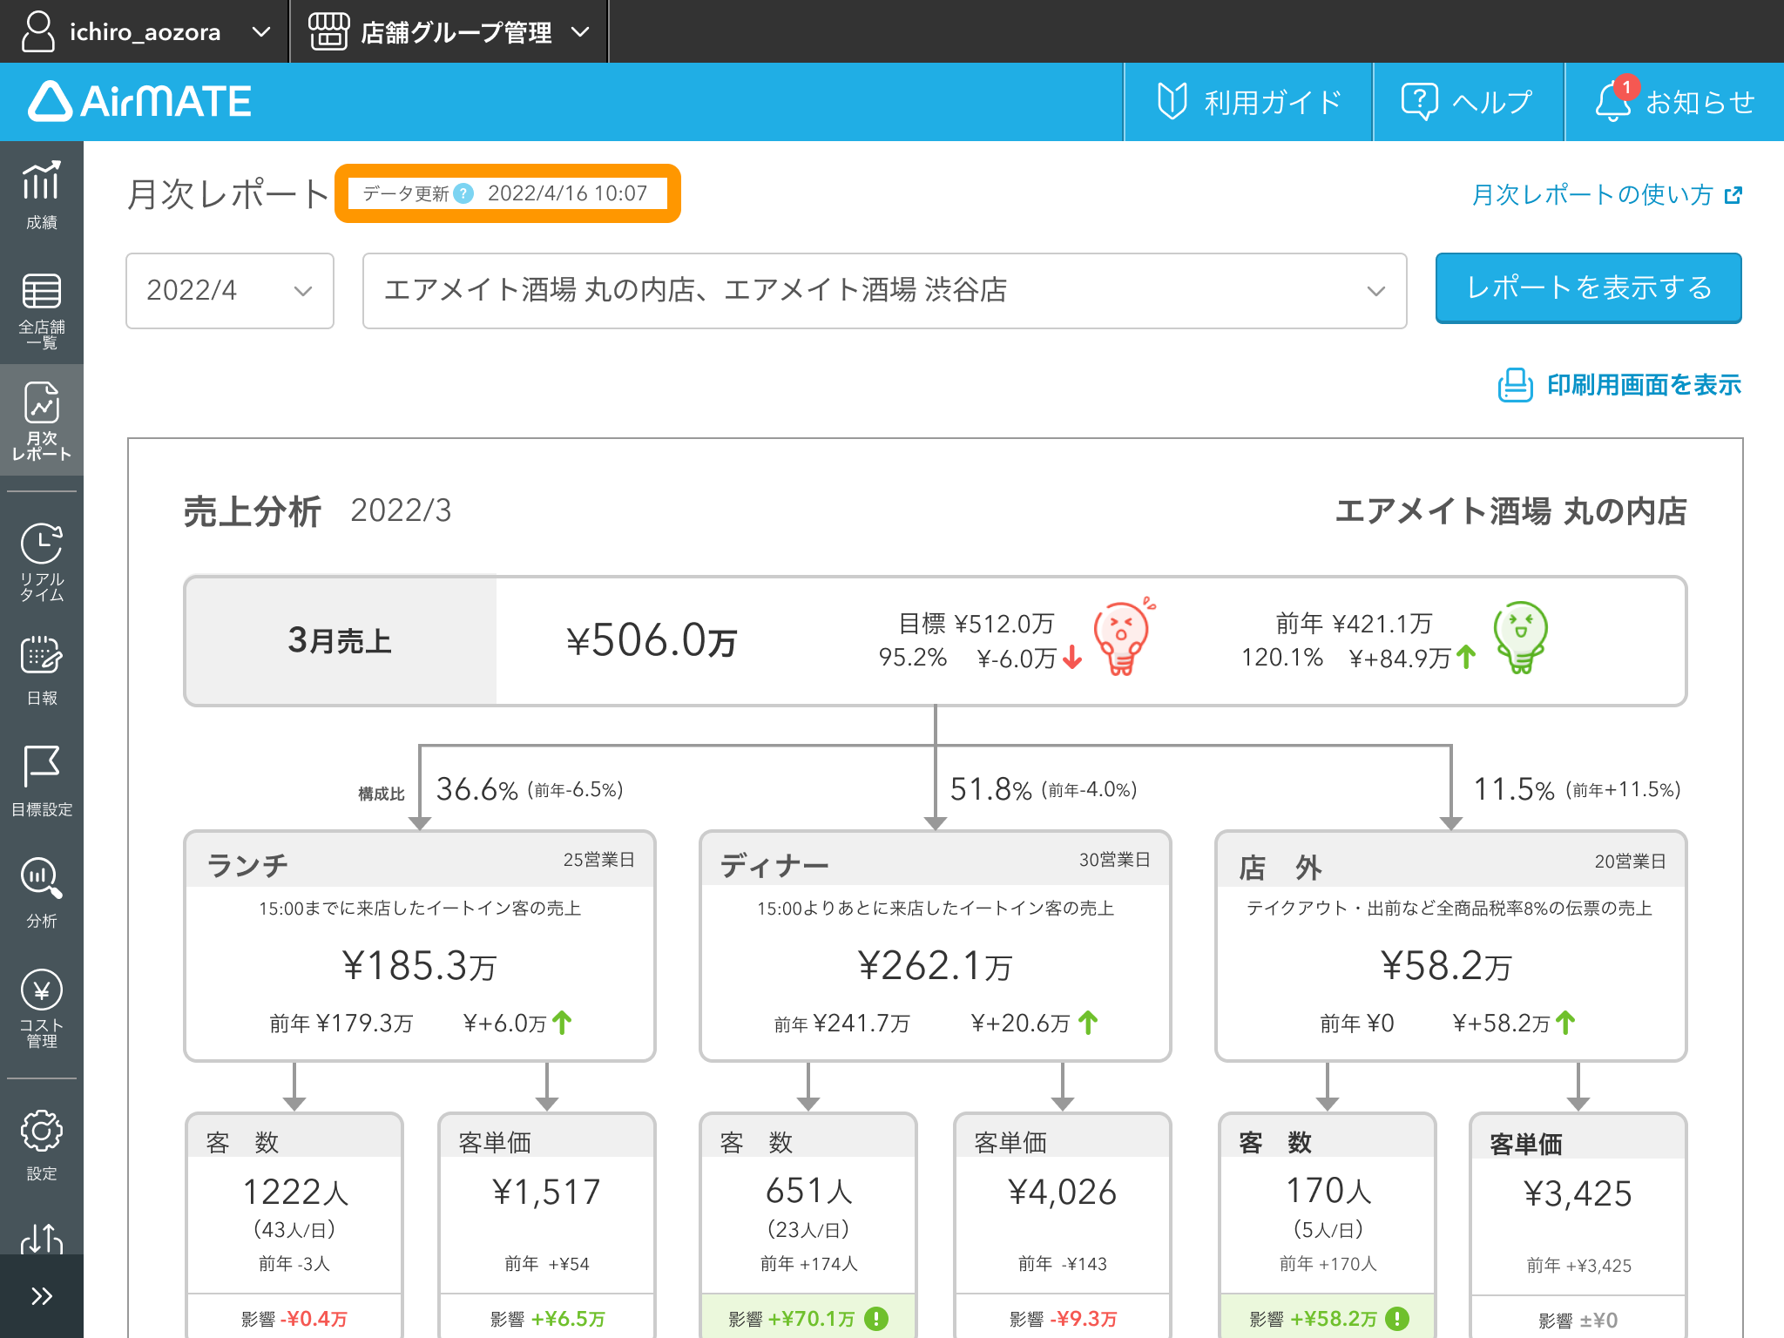Click the ディナー card header
The height and width of the screenshot is (1338, 1784).
pos(936,861)
